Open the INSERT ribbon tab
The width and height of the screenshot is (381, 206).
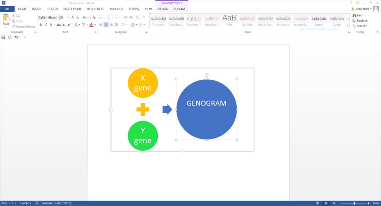(37, 9)
